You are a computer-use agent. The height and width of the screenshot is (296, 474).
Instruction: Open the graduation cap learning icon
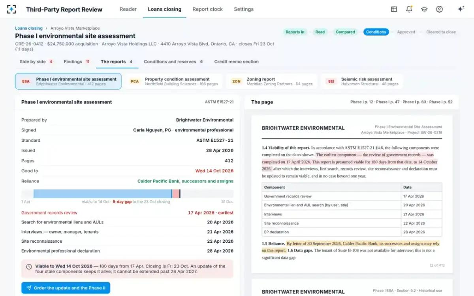(x=424, y=9)
